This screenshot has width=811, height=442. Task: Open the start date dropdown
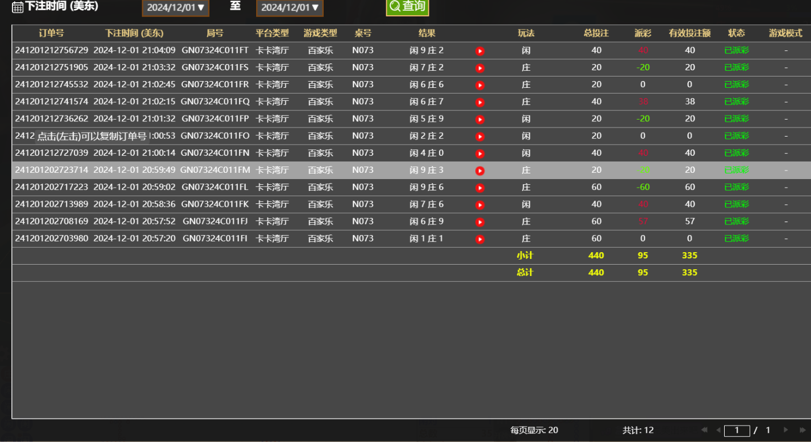point(175,8)
